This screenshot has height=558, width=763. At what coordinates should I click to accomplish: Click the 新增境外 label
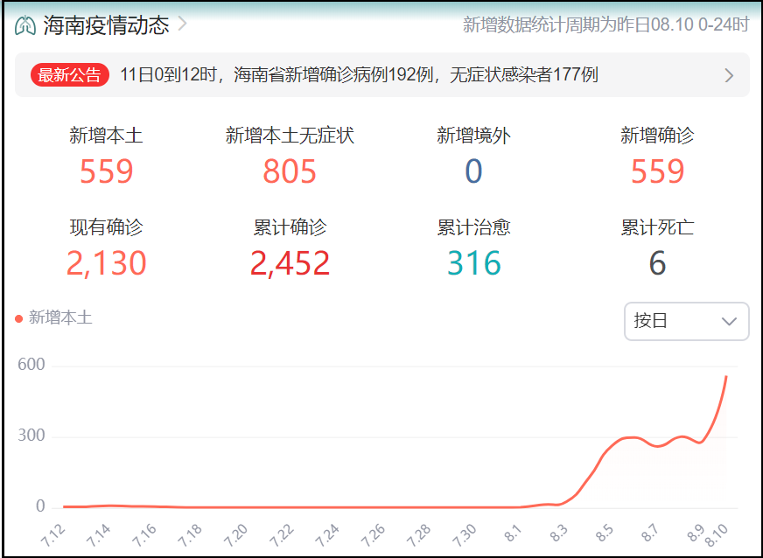tap(473, 136)
